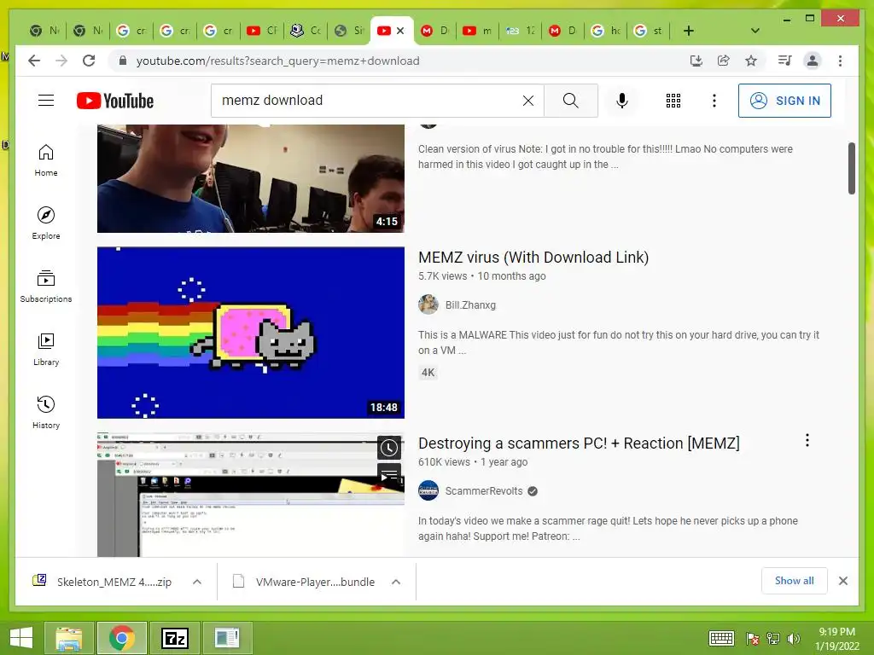
Task: Clear the search box with the X icon
Action: [x=527, y=101]
